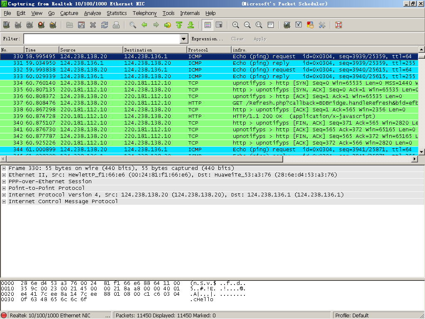Edit capture filters icon
The width and height of the screenshot is (425, 319).
coord(287,25)
